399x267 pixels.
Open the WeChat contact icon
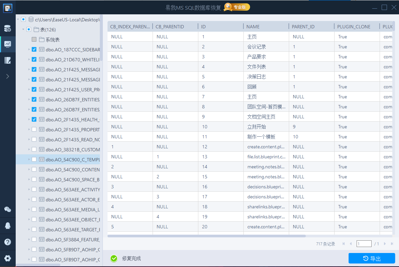7,209
